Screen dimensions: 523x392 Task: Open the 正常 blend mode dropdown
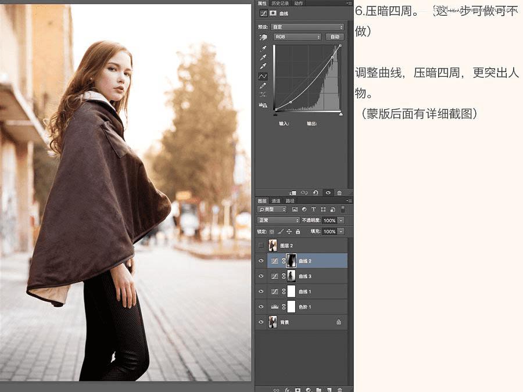(x=279, y=221)
